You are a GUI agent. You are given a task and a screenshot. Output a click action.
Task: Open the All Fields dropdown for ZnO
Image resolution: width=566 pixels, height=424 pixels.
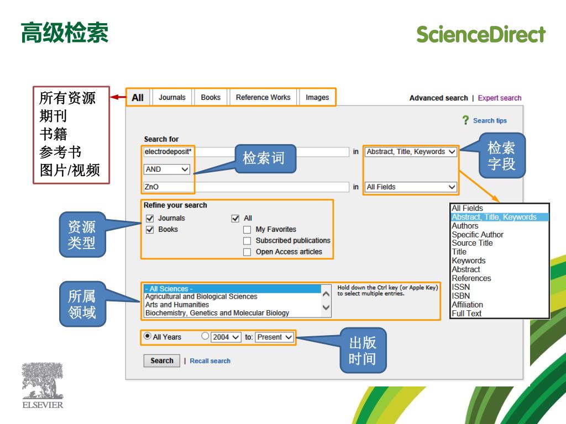point(411,187)
